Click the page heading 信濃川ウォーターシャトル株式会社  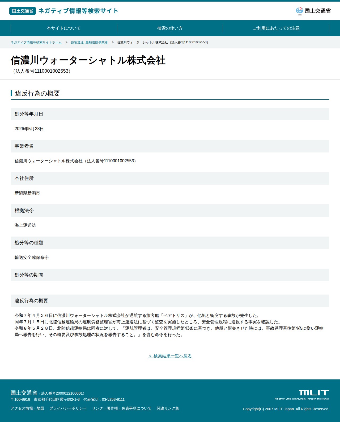point(88,60)
